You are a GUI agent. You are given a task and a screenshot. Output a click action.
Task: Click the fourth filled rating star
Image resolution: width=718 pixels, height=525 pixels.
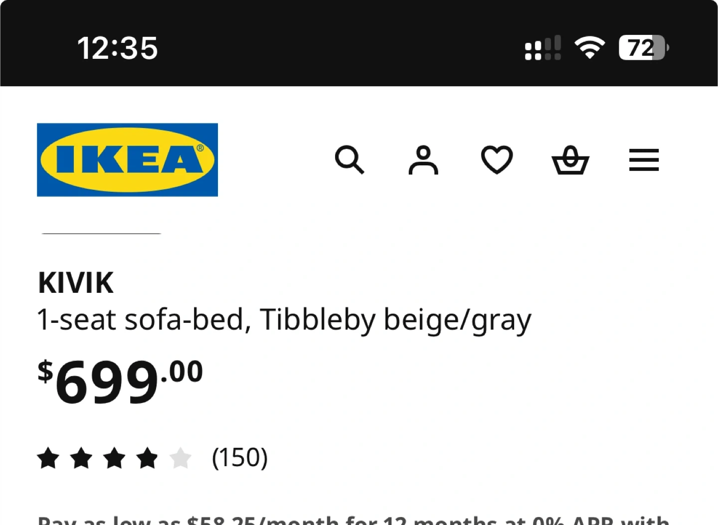tap(148, 458)
